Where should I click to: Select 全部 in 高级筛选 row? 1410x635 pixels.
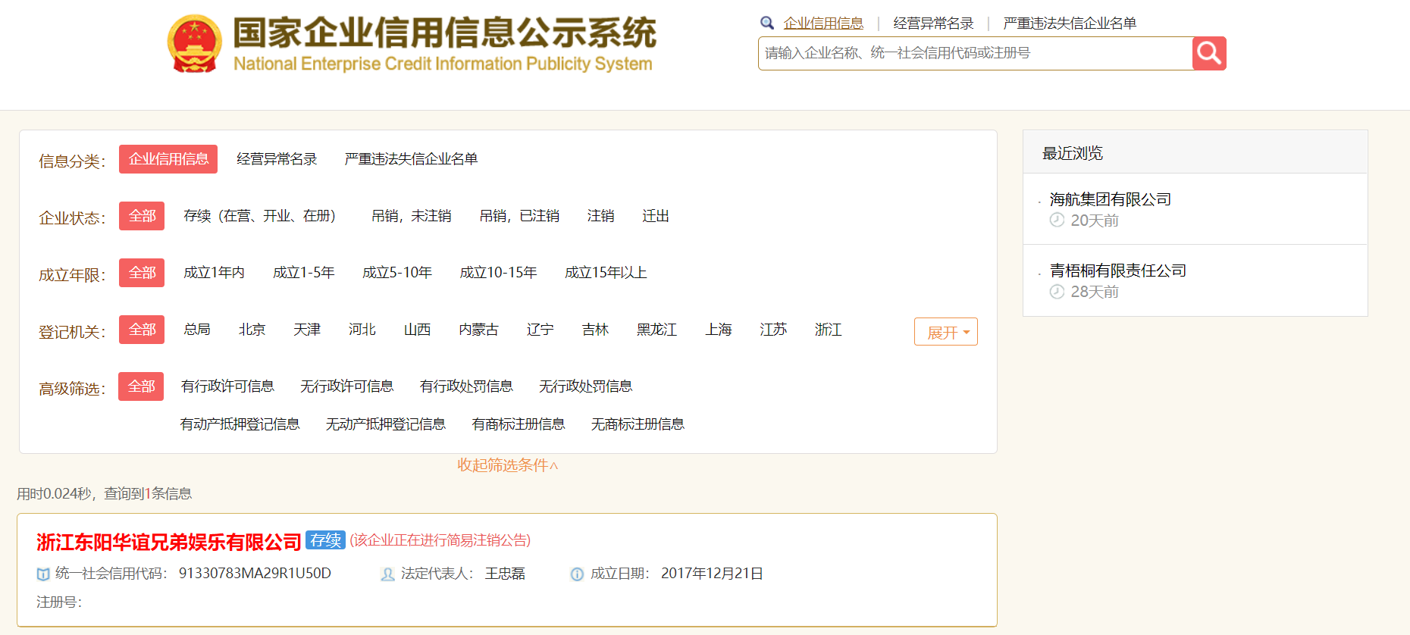pyautogui.click(x=141, y=386)
